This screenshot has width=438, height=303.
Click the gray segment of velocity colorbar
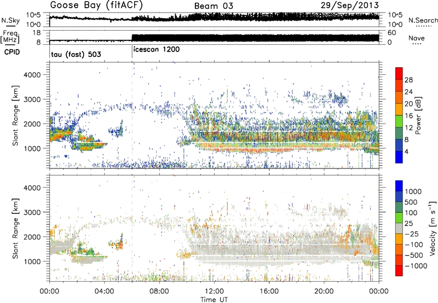coord(399,228)
